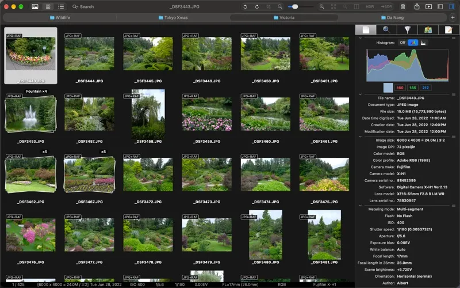The width and height of the screenshot is (460, 288).
Task: Click the 1 / 425 counter in status bar
Action: [x=18, y=285]
